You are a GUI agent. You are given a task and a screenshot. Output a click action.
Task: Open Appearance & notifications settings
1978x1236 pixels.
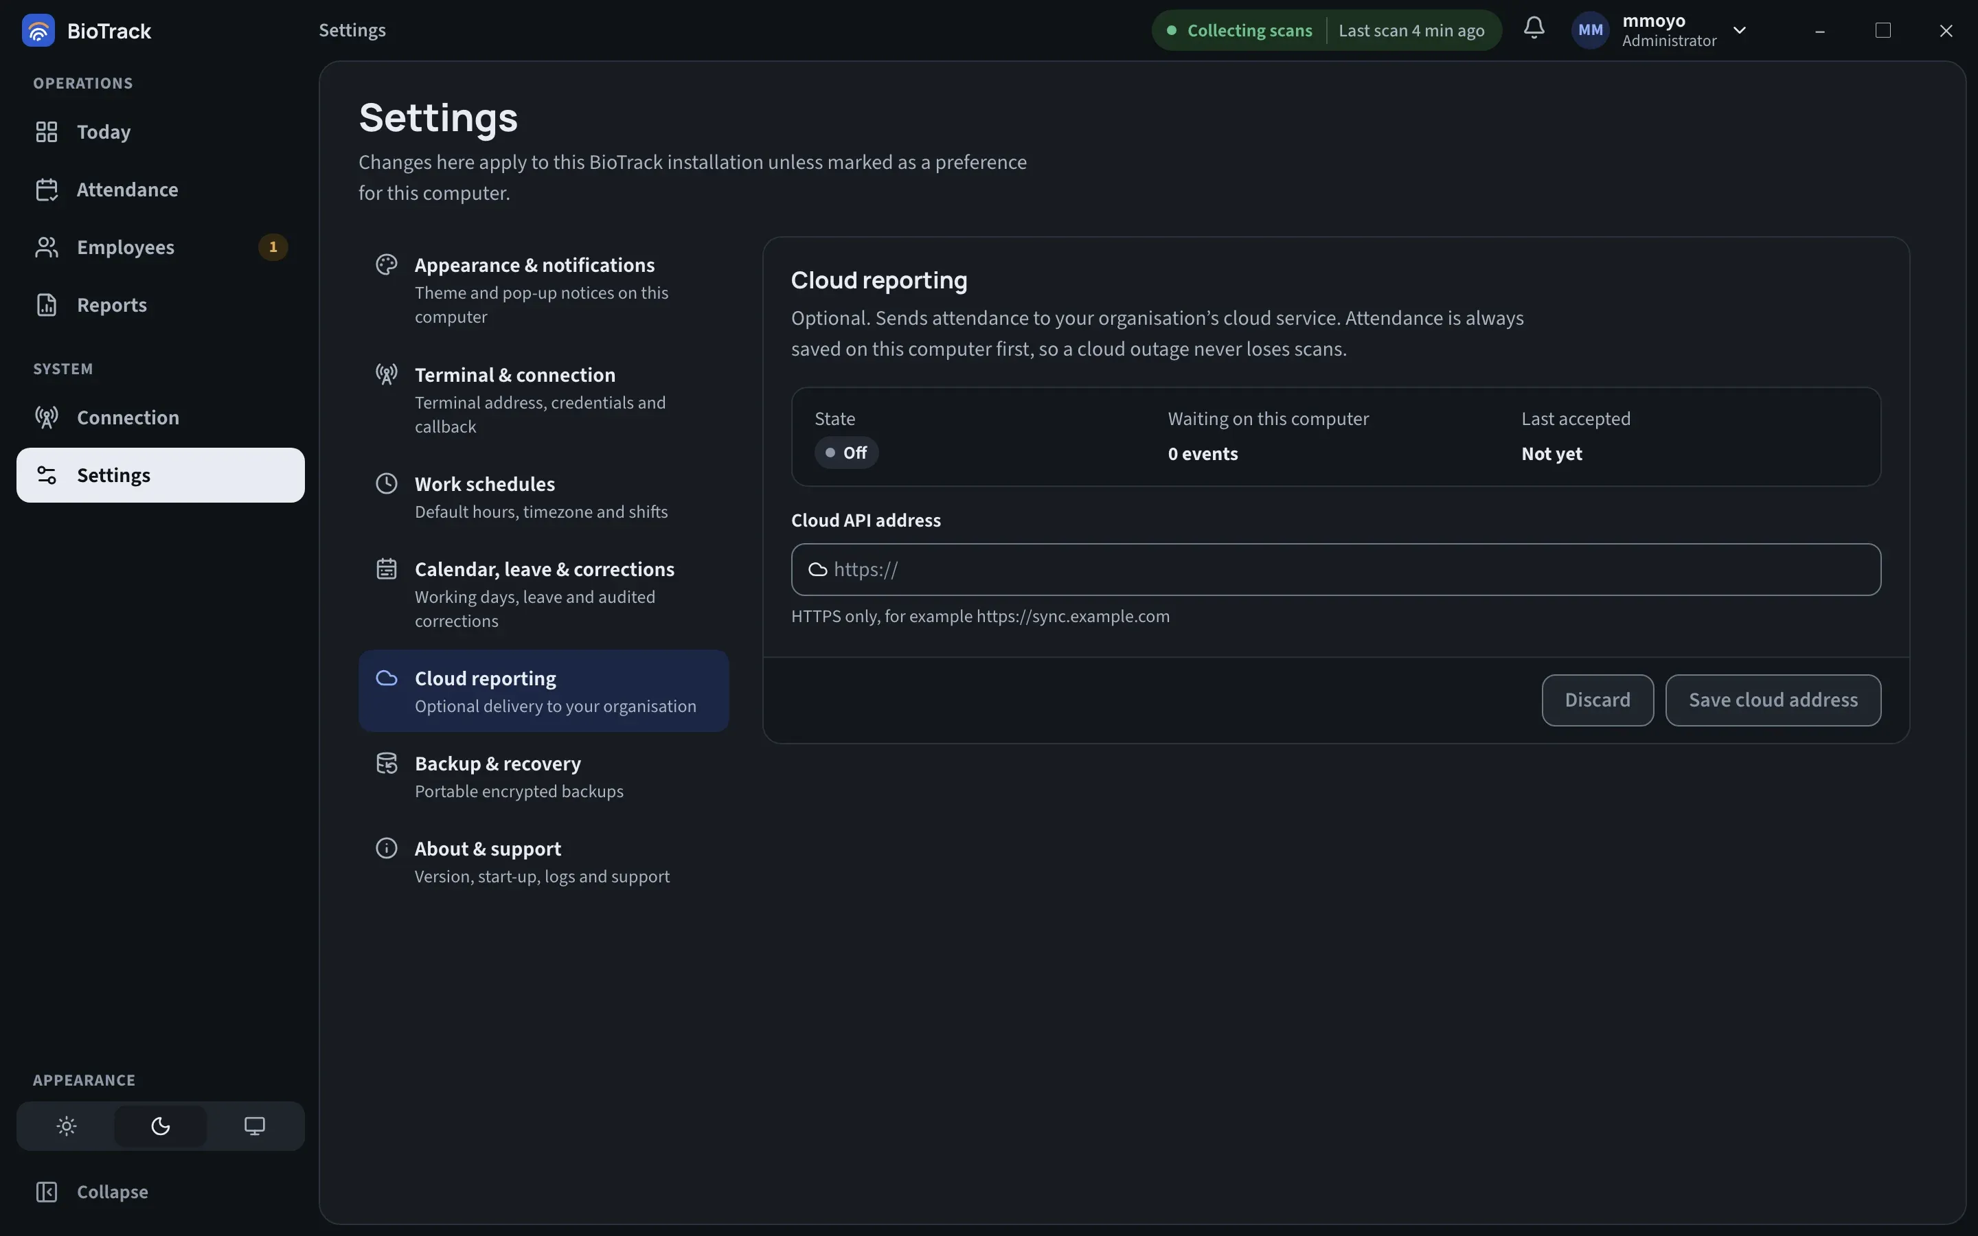(x=543, y=290)
